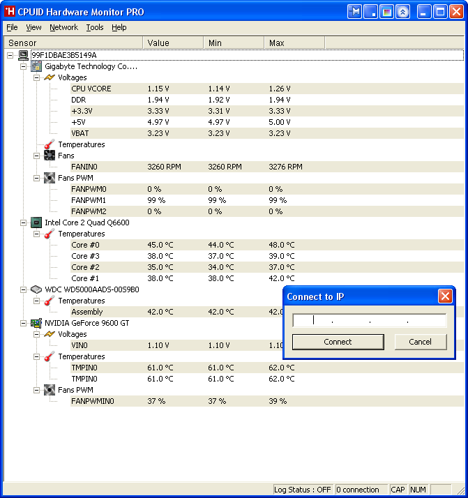Viewport: 468px width, 498px height.
Task: Click the motherboard Fans icon
Action: click(50, 156)
